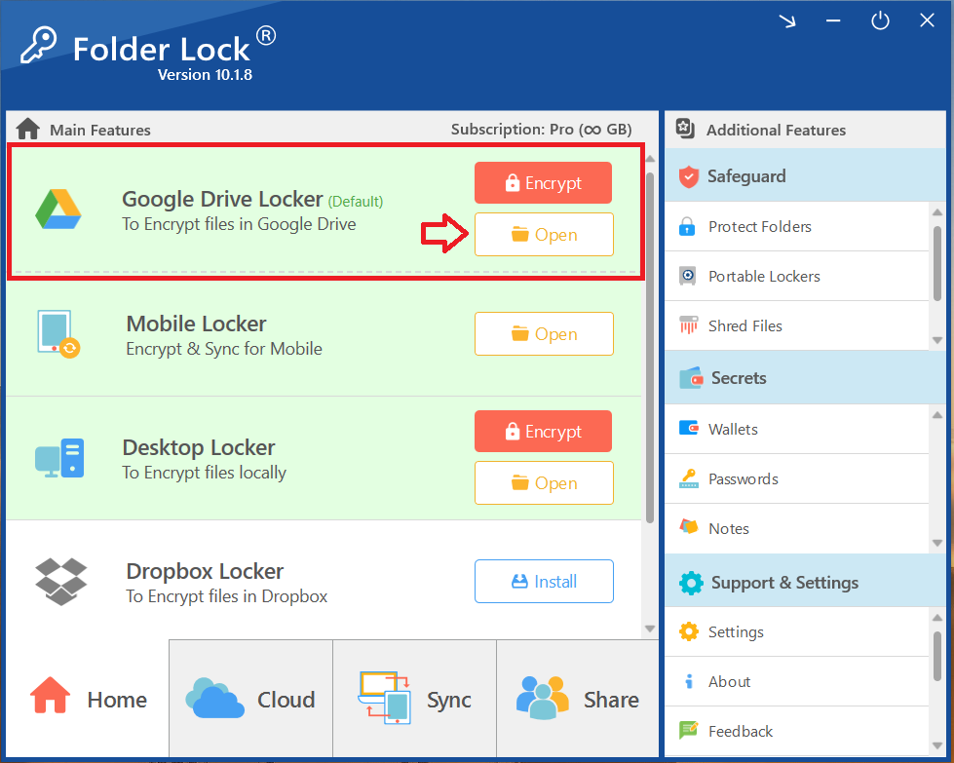954x763 pixels.
Task: Click Safeguard list scroll up arrow
Action: (937, 212)
